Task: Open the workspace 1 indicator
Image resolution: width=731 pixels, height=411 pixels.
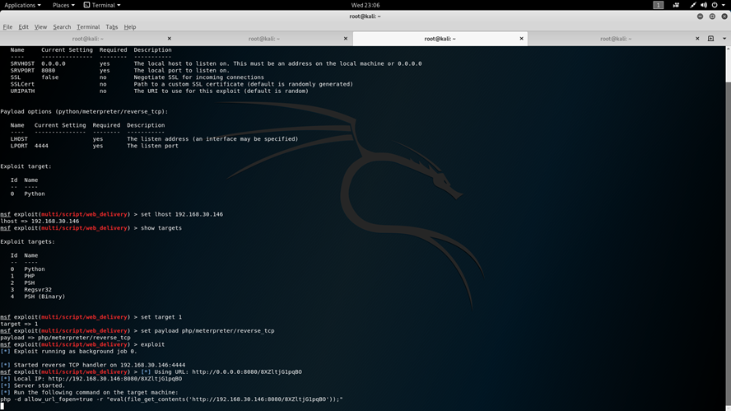Action: (x=658, y=5)
